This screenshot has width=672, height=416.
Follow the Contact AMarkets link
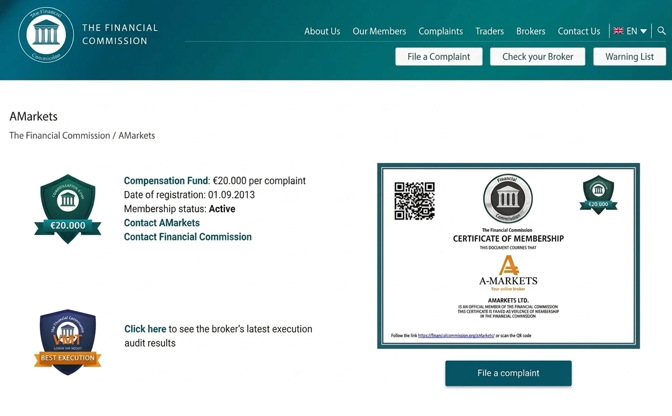tap(162, 223)
